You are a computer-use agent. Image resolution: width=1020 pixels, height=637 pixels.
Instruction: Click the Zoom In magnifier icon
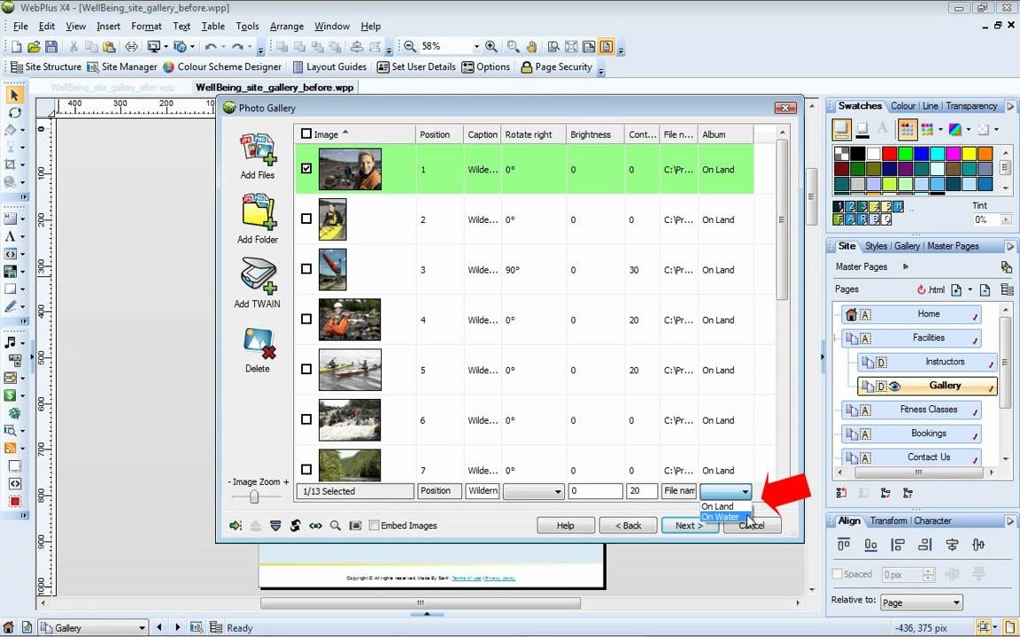(x=491, y=47)
